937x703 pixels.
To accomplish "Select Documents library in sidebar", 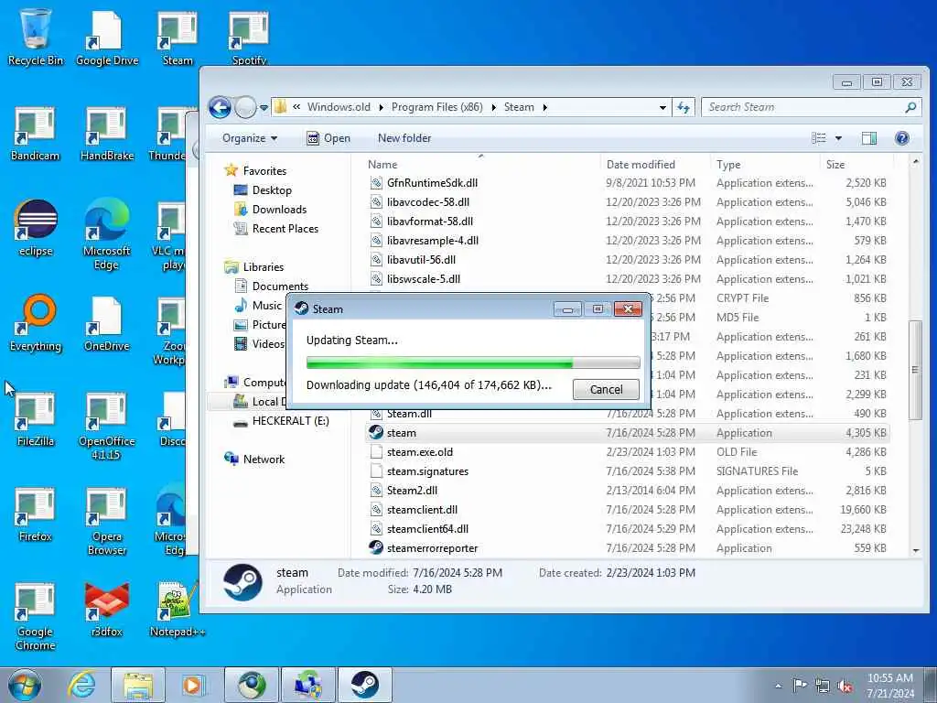I will 280,287.
